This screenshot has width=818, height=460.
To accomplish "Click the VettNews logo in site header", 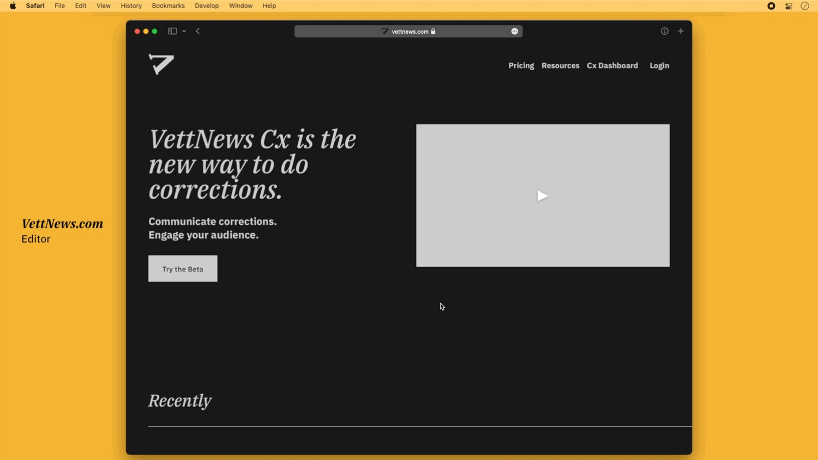I will click(x=161, y=64).
